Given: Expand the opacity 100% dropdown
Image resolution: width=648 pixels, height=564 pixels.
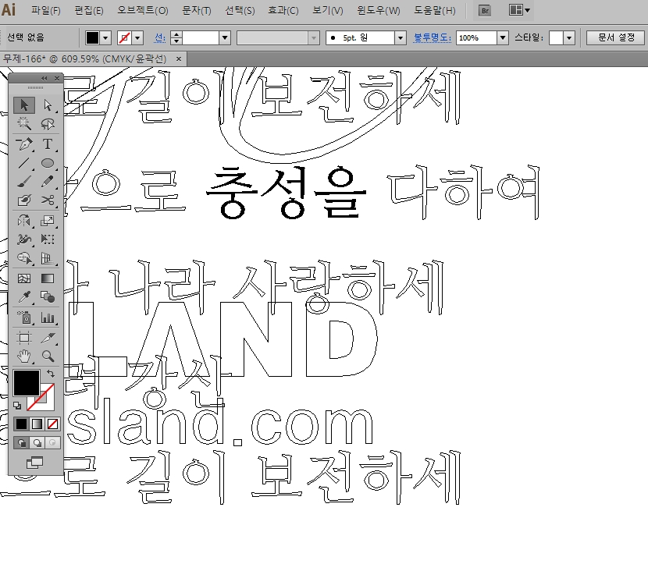Looking at the screenshot, I should pyautogui.click(x=503, y=38).
